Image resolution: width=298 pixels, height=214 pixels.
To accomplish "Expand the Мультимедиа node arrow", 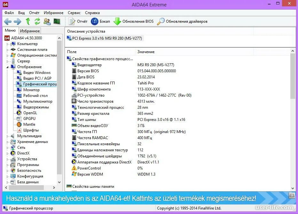I will (7, 136).
